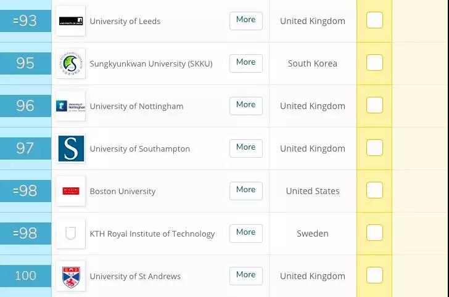Open the University of Southampton name link
449x297 pixels.
[x=140, y=148]
